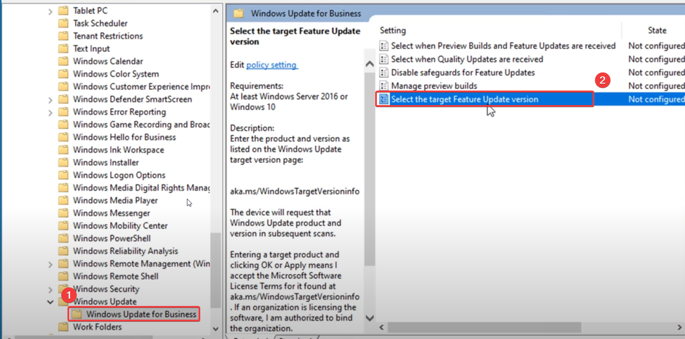Click the settings list's horizontal scroll thumb
Image resolution: width=685 pixels, height=339 pixels.
coord(484,327)
